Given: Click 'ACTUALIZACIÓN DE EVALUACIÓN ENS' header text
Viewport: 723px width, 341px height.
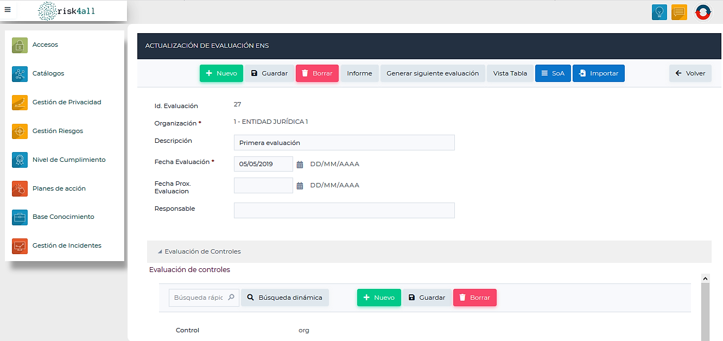Looking at the screenshot, I should click(207, 46).
